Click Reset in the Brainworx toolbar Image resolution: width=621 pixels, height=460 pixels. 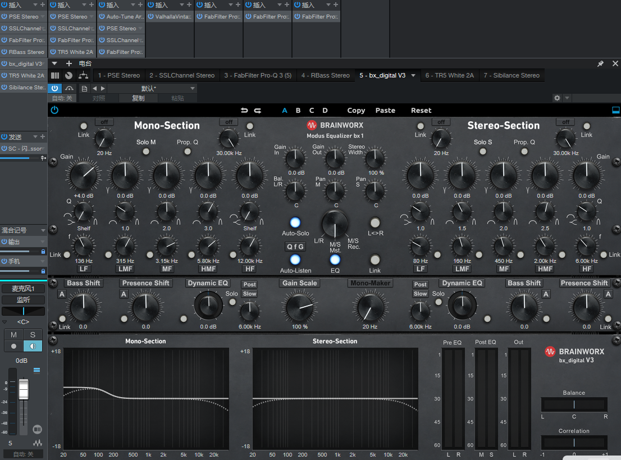click(421, 111)
